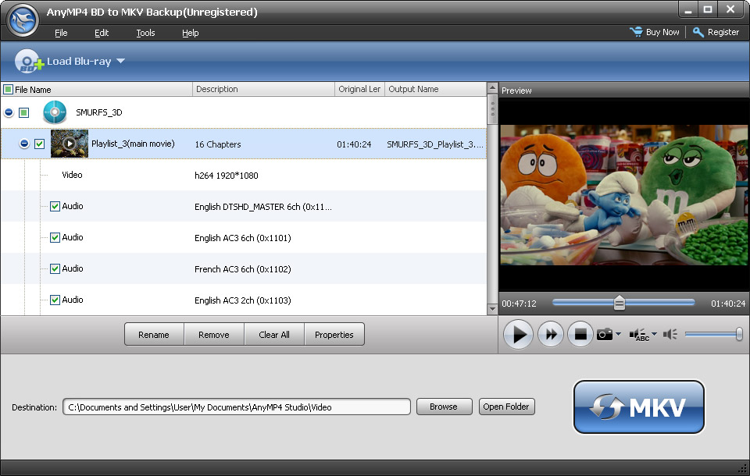Play the preview video
Screen dimensions: 750x476
tap(518, 334)
